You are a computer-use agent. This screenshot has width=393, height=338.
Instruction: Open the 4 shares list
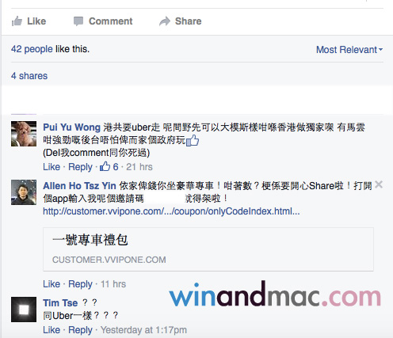pos(29,76)
